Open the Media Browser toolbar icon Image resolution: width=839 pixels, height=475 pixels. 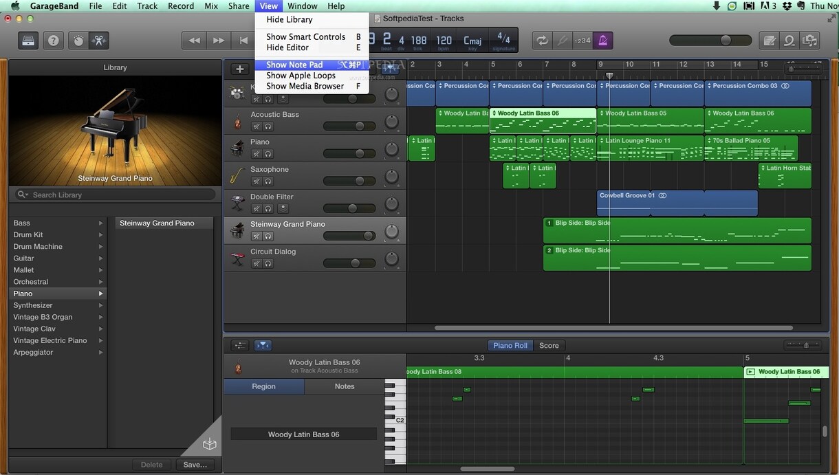810,41
